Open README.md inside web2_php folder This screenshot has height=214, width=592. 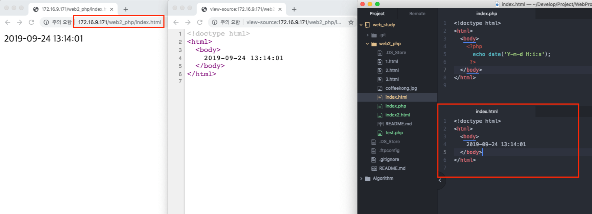[x=398, y=124]
